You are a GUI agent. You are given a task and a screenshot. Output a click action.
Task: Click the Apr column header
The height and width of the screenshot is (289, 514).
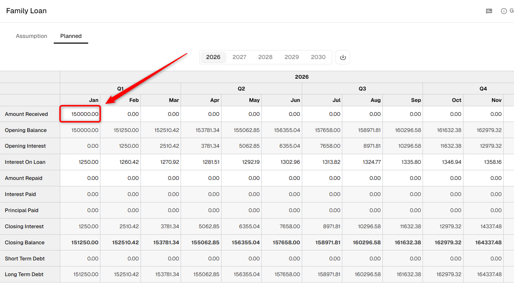[201, 100]
